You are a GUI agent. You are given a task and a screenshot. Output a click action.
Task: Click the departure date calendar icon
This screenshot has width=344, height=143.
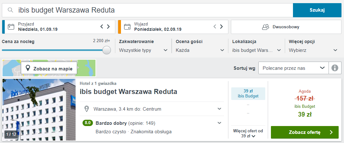pos(127,27)
